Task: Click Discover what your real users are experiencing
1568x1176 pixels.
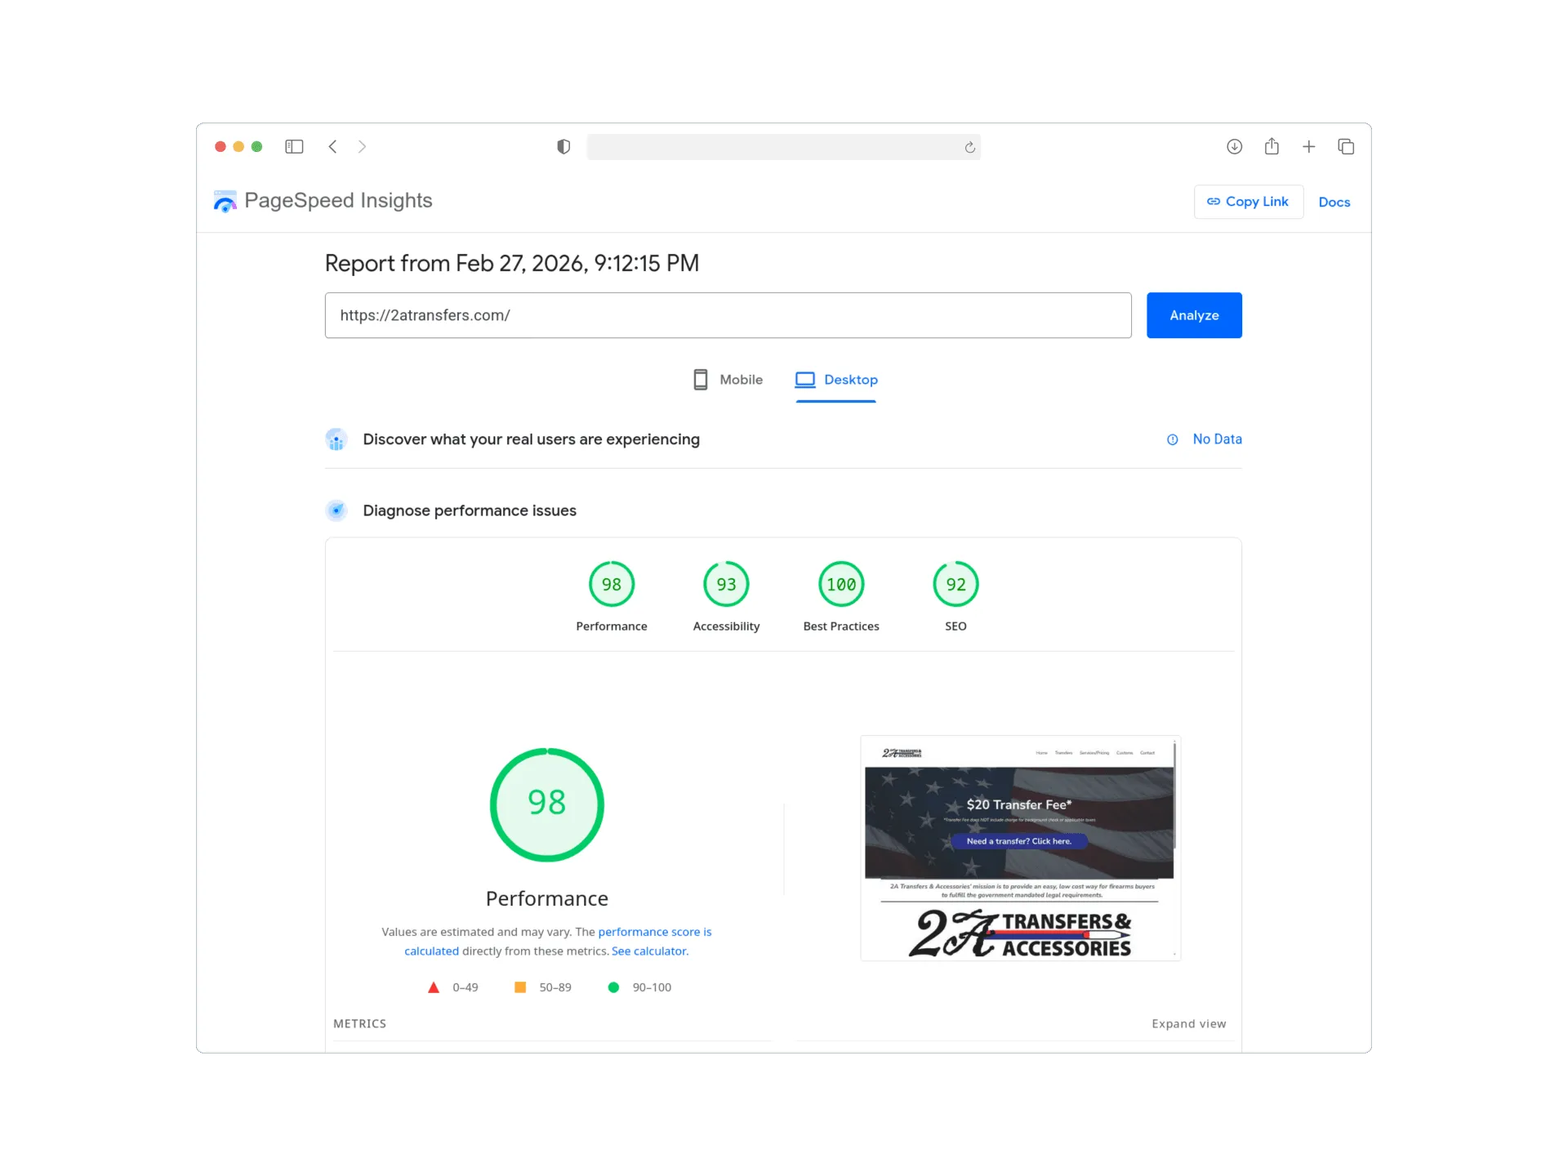Action: pos(531,439)
